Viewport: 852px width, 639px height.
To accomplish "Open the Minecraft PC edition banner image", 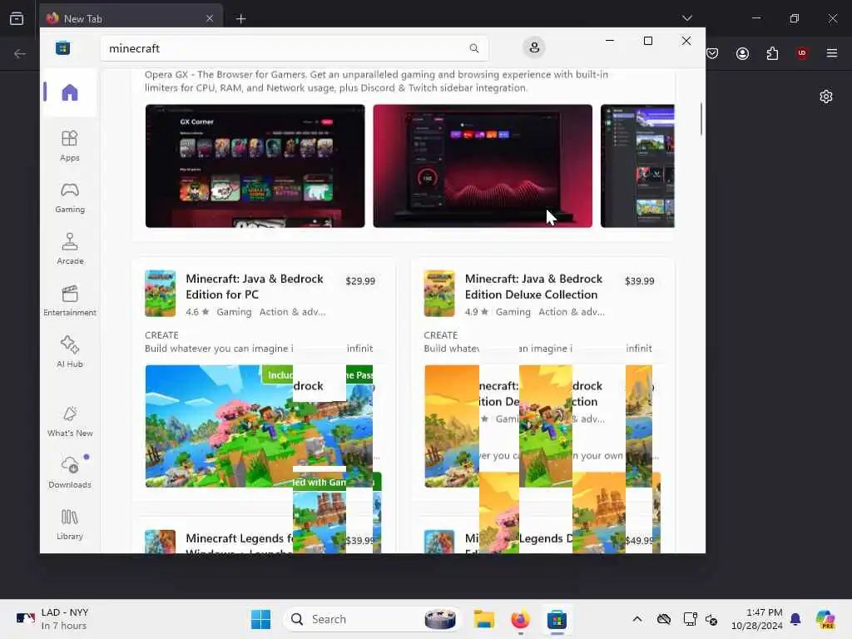I will point(260,426).
